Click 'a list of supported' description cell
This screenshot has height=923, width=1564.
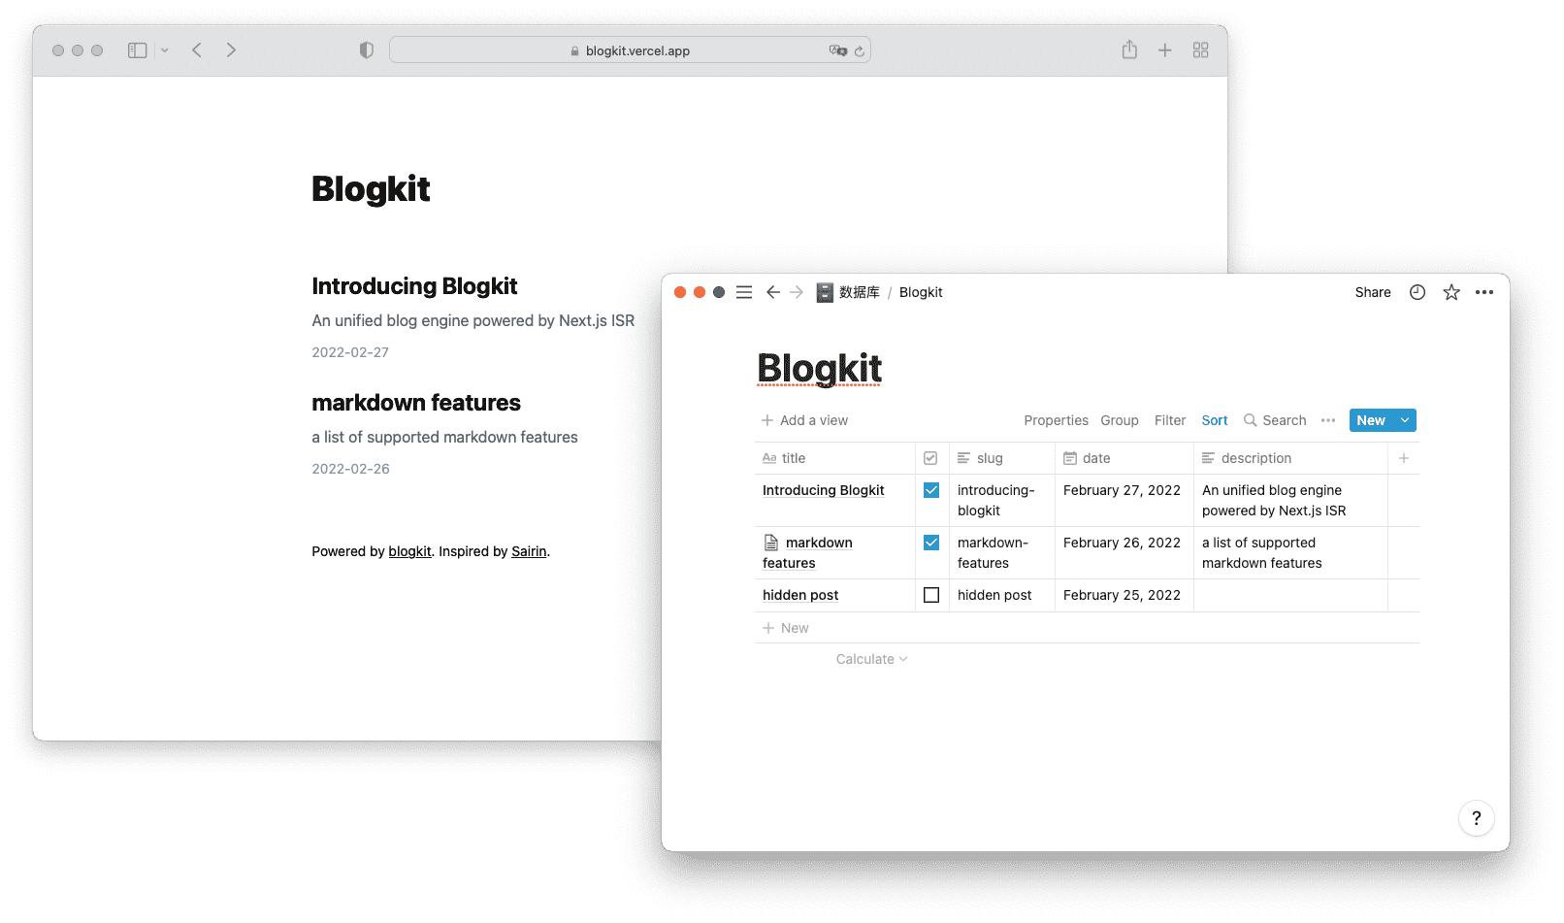(x=1290, y=553)
